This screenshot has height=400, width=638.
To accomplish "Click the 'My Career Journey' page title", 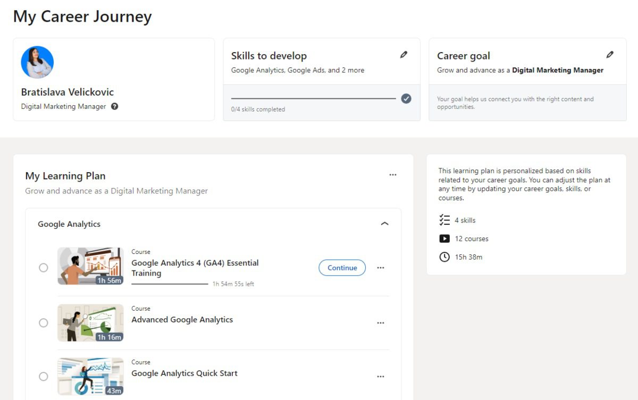I will [82, 16].
